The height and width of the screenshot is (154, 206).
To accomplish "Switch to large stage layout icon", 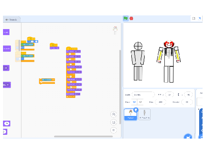I will coord(199,18).
